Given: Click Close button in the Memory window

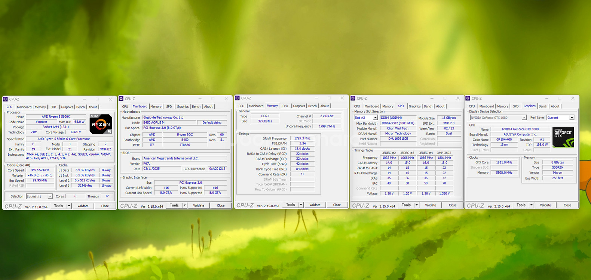Looking at the screenshot, I should (x=337, y=205).
